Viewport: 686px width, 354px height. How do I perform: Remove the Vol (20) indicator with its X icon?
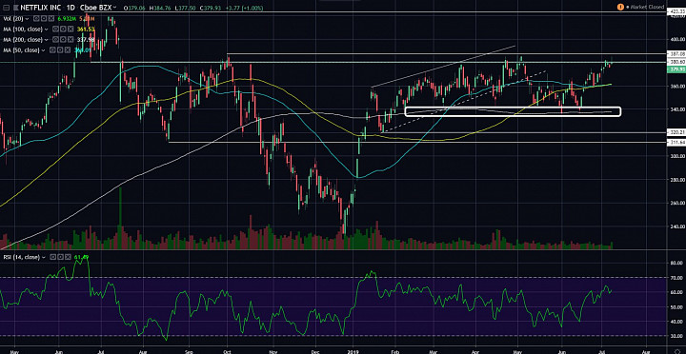pos(51,18)
